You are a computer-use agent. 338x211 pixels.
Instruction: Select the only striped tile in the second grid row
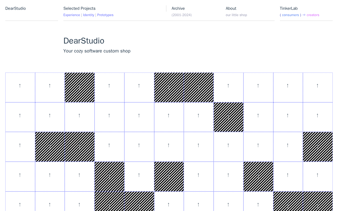(228, 117)
